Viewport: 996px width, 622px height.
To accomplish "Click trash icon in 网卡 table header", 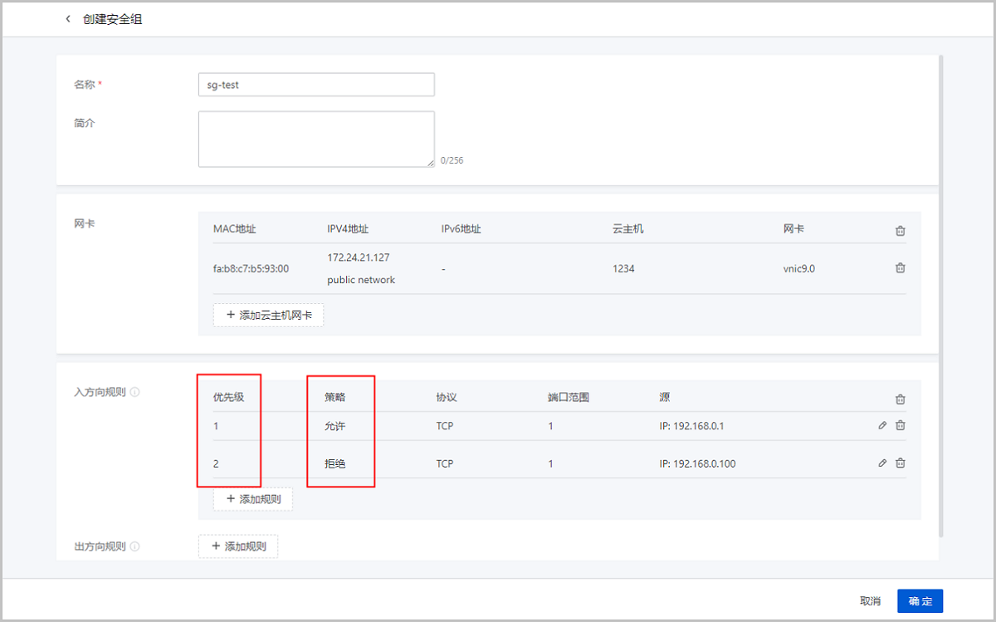I will (900, 231).
